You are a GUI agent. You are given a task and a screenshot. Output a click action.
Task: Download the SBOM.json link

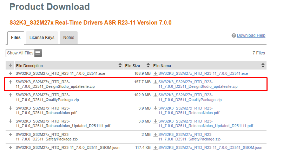click(210, 147)
